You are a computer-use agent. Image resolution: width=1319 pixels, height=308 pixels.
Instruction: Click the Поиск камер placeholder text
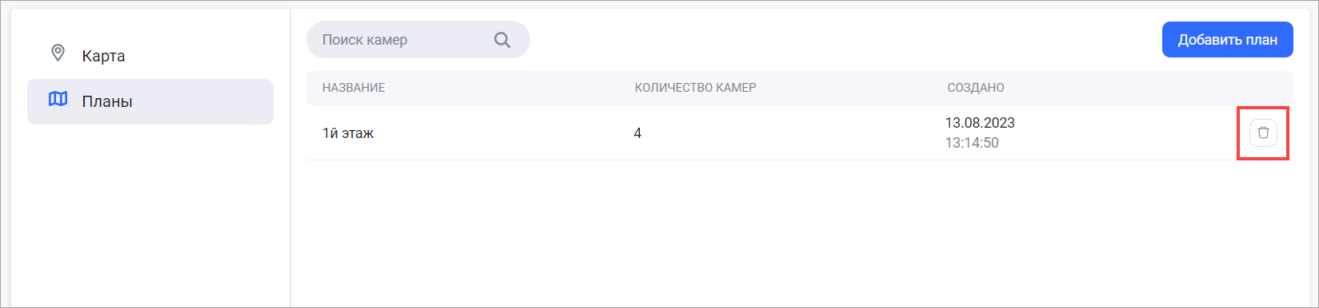click(x=365, y=40)
